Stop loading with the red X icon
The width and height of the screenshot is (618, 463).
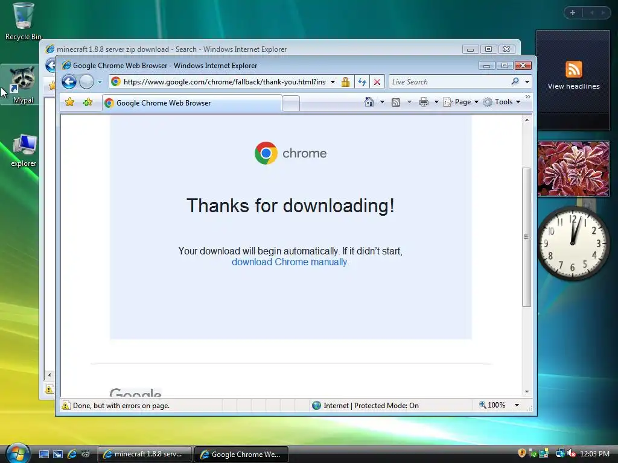point(377,82)
